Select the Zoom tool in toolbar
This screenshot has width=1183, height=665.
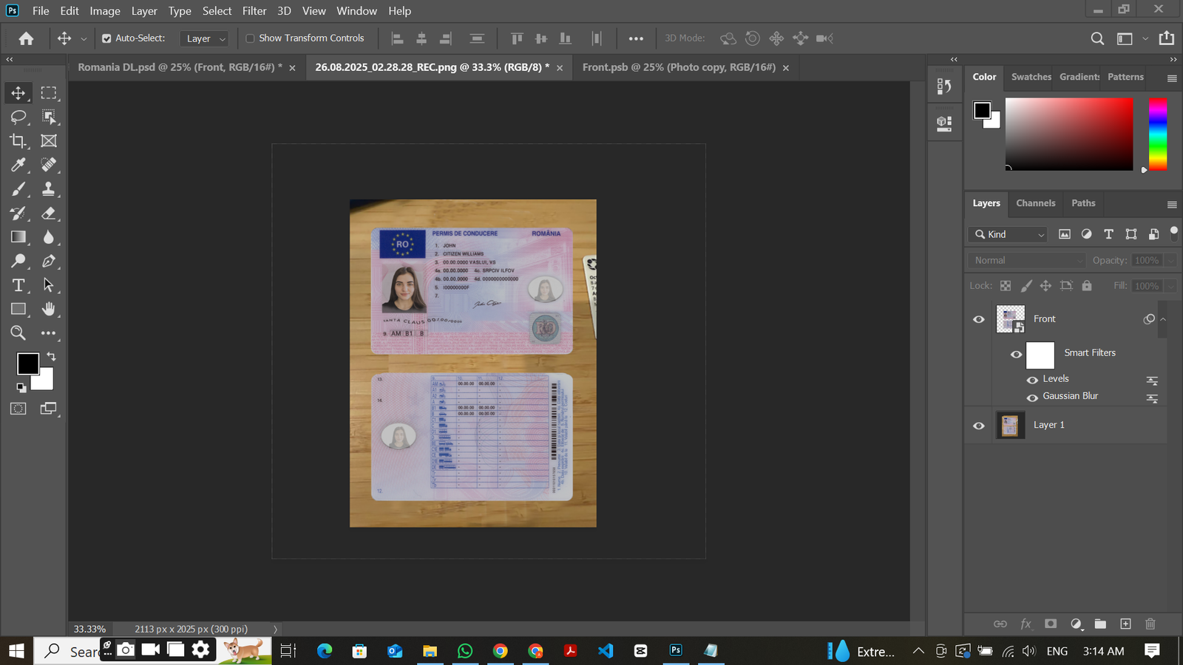(18, 333)
